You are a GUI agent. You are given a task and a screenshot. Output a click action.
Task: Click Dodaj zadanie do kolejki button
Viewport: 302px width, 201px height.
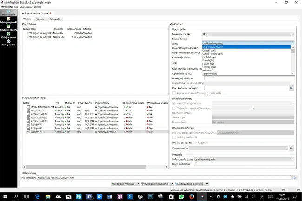click(190, 184)
